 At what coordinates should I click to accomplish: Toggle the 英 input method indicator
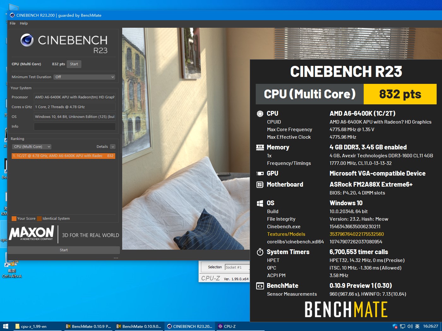click(x=417, y=326)
